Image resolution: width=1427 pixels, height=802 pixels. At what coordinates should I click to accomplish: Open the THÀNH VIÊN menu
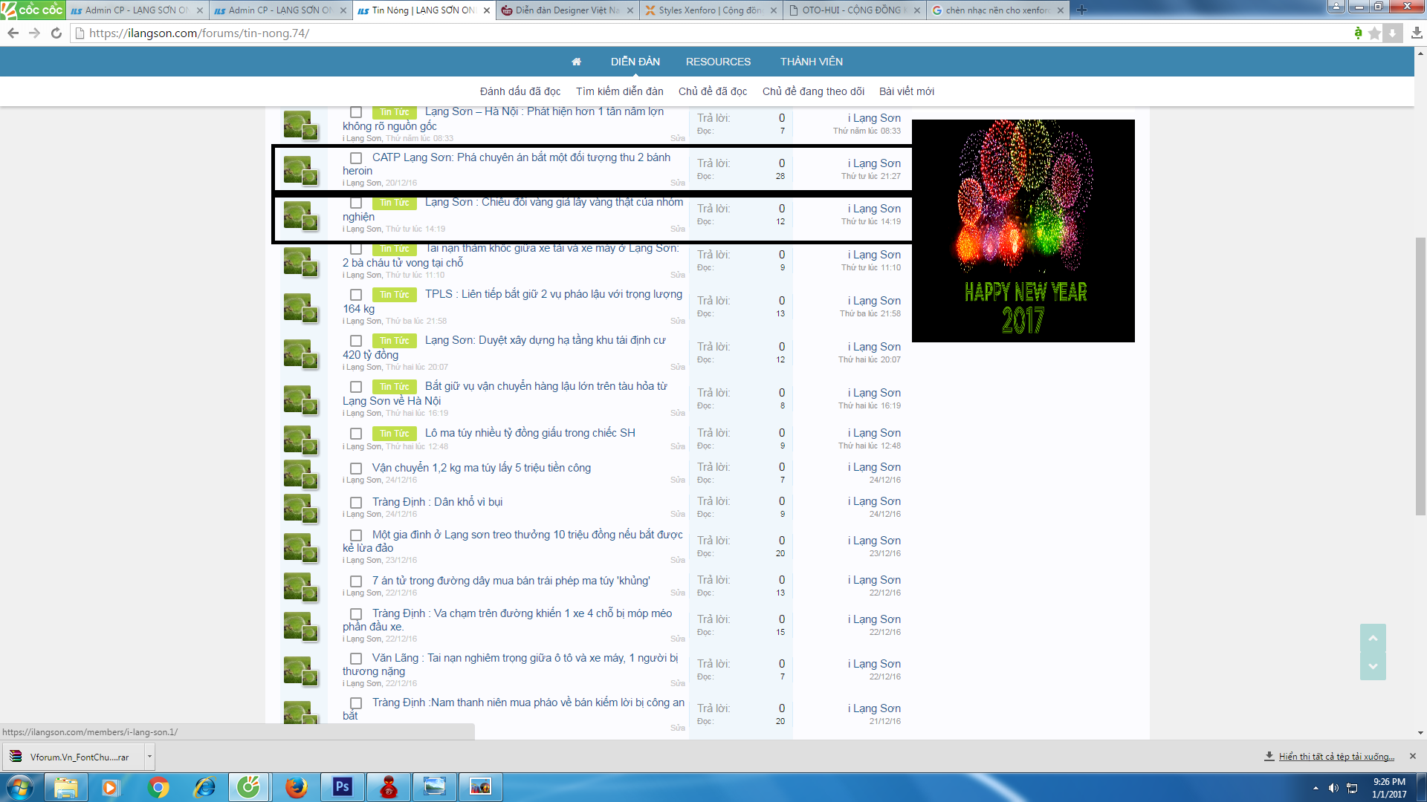click(x=811, y=62)
